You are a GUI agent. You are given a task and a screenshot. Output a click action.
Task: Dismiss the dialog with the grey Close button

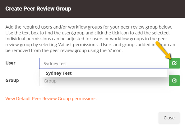(x=169, y=118)
